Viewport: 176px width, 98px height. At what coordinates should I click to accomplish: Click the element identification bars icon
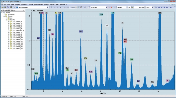tap(109, 7)
